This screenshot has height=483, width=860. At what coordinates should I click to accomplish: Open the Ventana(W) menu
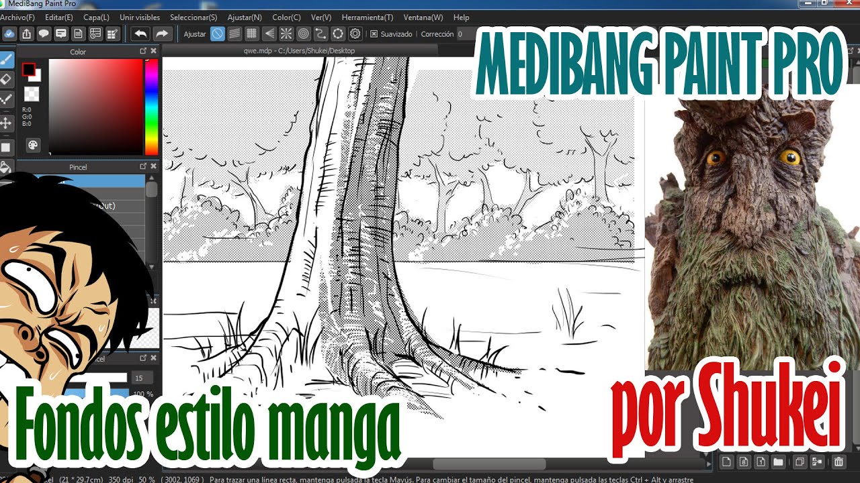click(x=423, y=17)
